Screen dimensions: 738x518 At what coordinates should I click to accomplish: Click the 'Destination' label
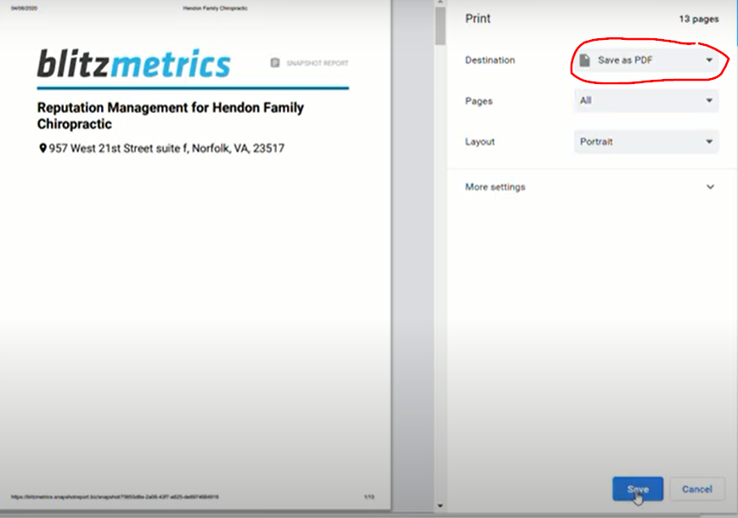point(490,60)
